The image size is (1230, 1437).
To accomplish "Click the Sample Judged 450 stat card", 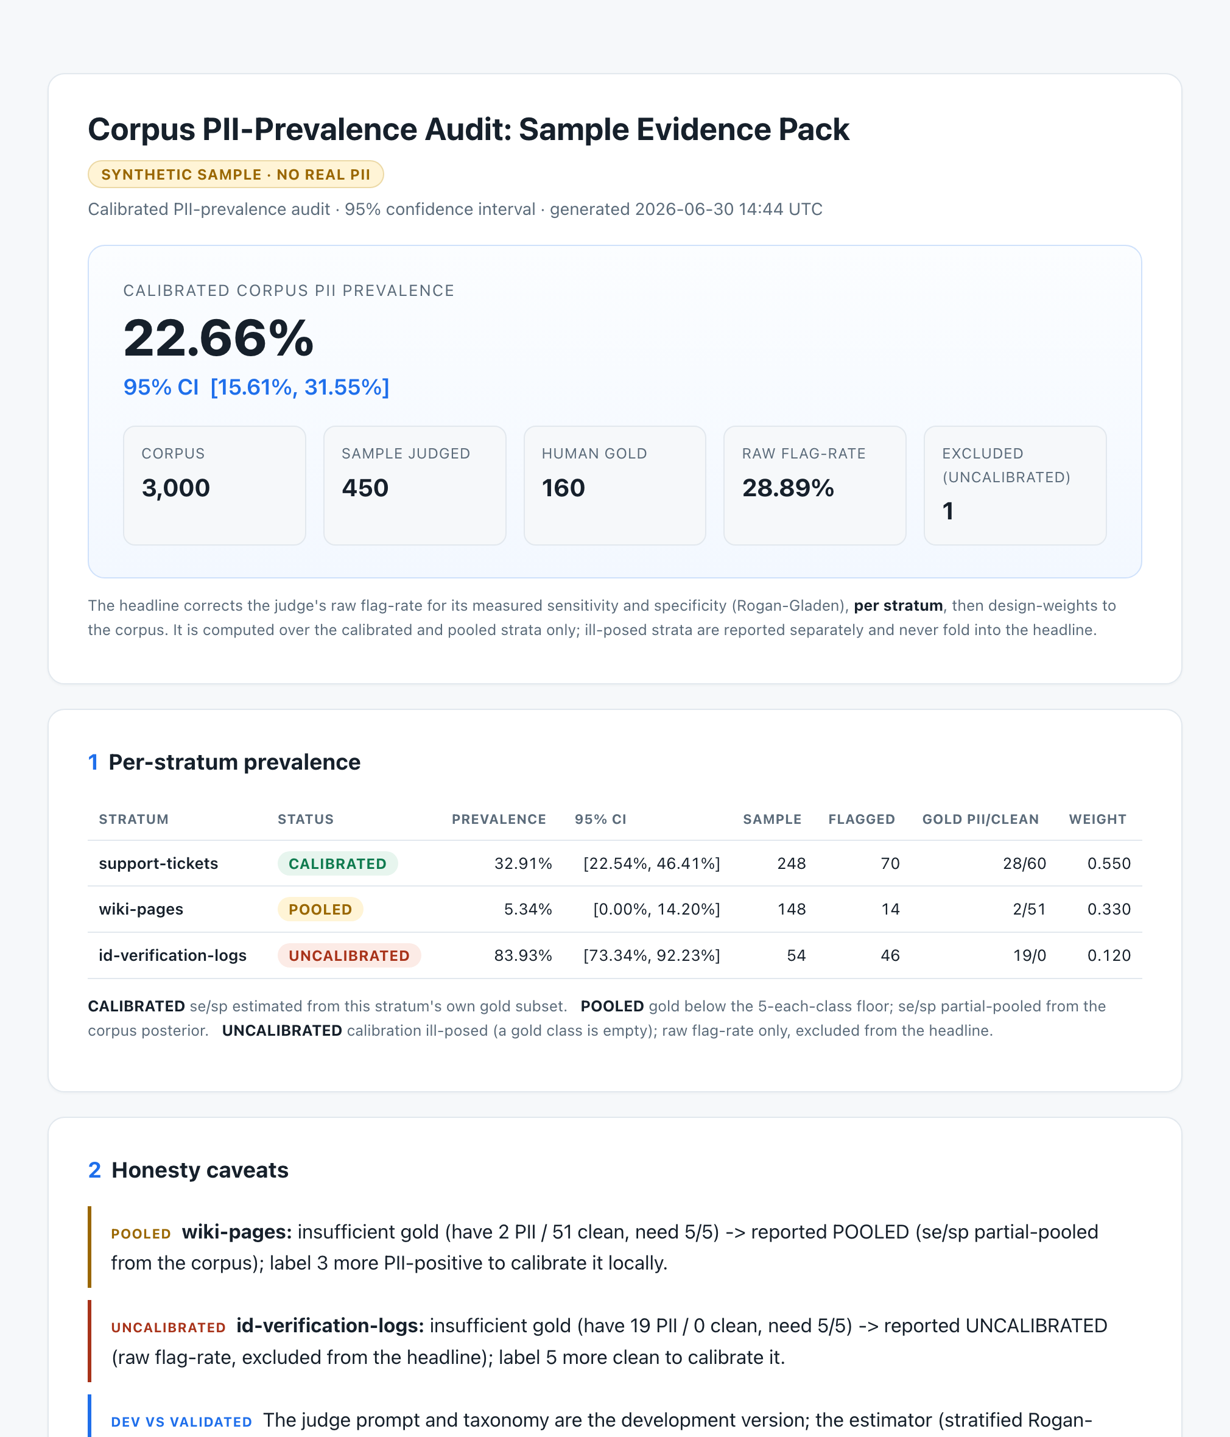I will coord(415,485).
